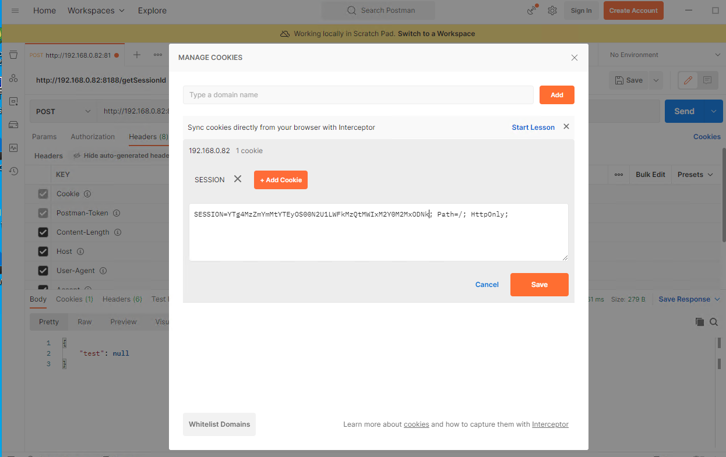Uncheck the Host header checkbox
This screenshot has height=457, width=726.
[43, 251]
